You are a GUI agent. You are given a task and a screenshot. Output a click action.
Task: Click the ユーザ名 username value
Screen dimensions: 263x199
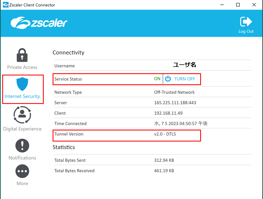tap(184, 65)
